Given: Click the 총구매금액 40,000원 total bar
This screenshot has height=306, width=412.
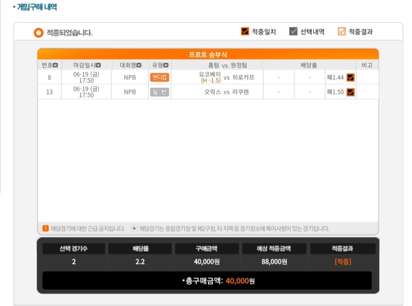Looking at the screenshot, I should click(x=207, y=281).
